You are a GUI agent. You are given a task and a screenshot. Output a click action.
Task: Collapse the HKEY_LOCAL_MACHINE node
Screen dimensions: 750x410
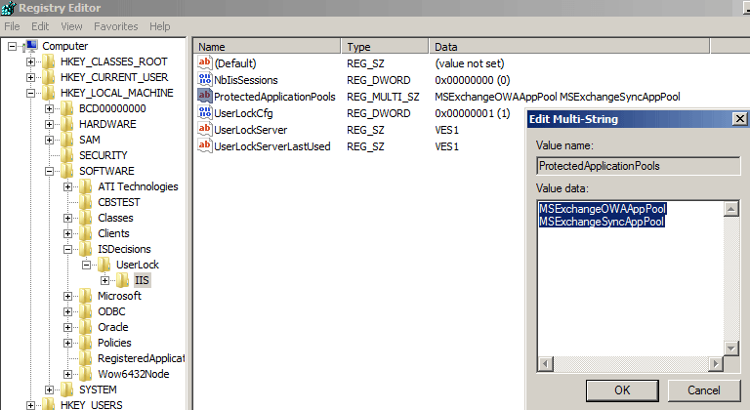(x=30, y=93)
